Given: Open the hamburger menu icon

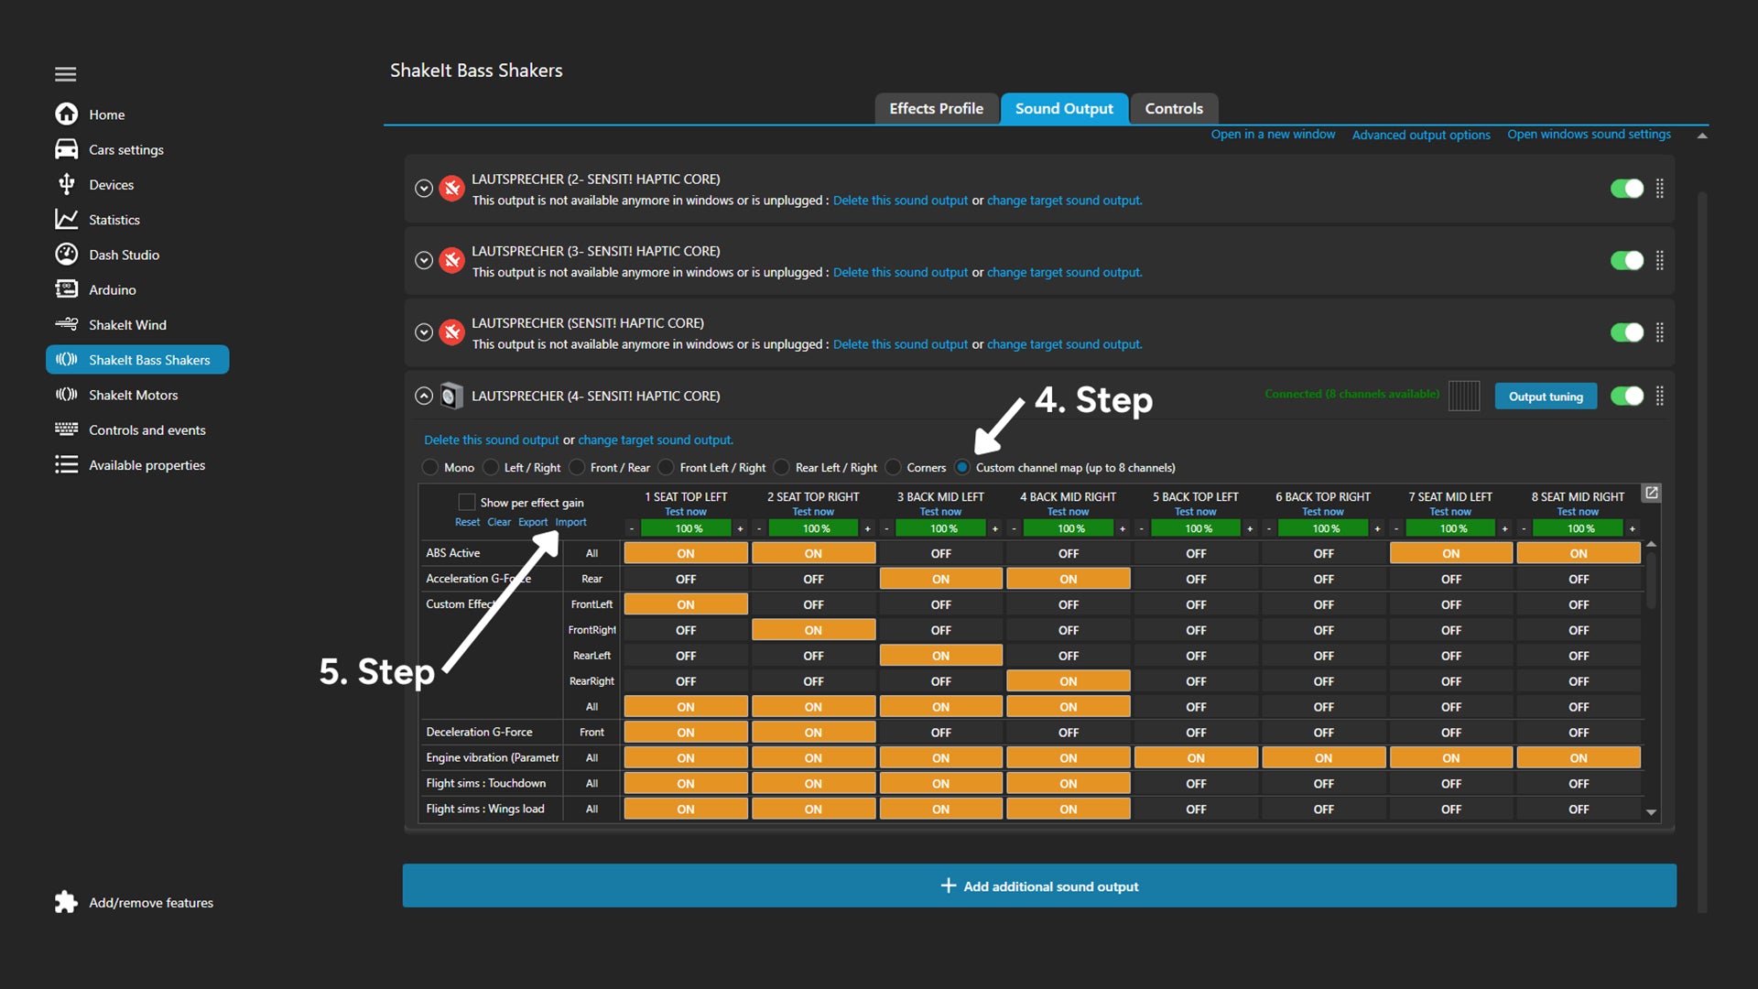Looking at the screenshot, I should click(65, 74).
